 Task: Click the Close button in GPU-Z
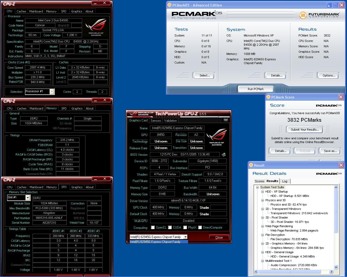tap(219, 238)
